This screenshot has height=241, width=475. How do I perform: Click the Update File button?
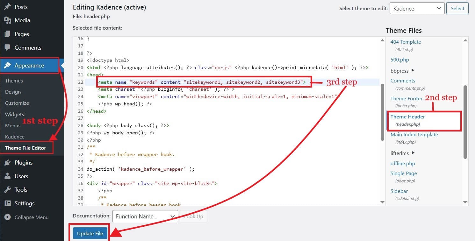pos(90,233)
